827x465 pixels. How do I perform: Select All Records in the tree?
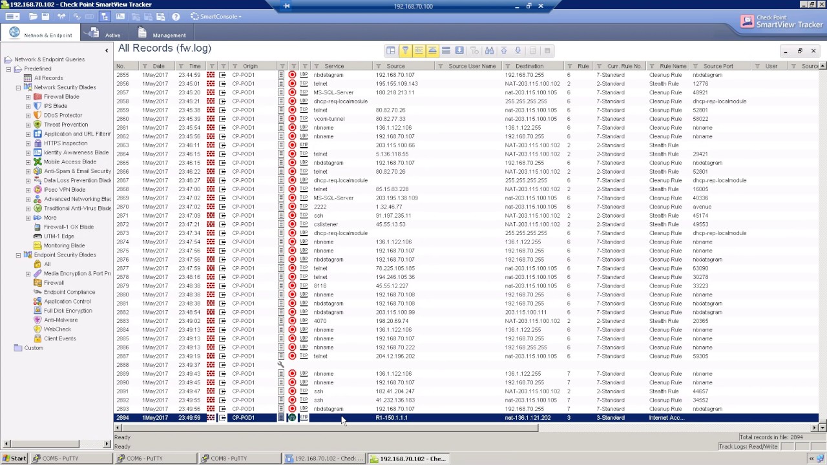point(48,78)
